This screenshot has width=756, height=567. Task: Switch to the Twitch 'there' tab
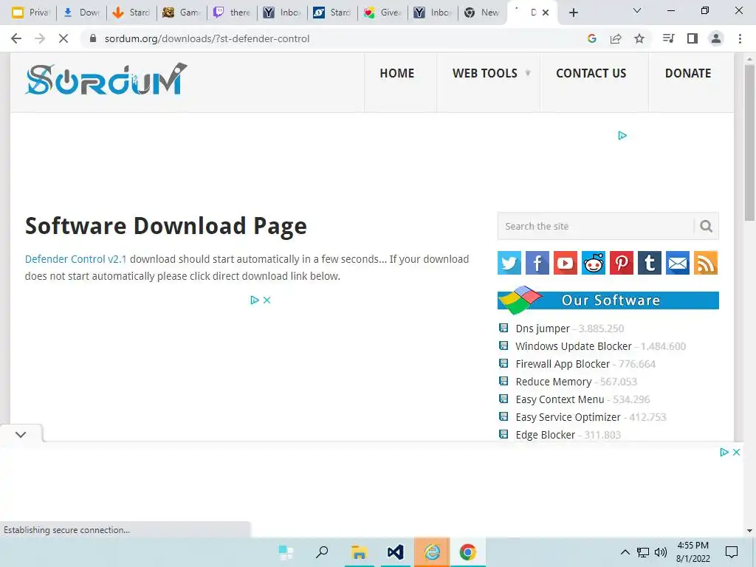pyautogui.click(x=233, y=13)
